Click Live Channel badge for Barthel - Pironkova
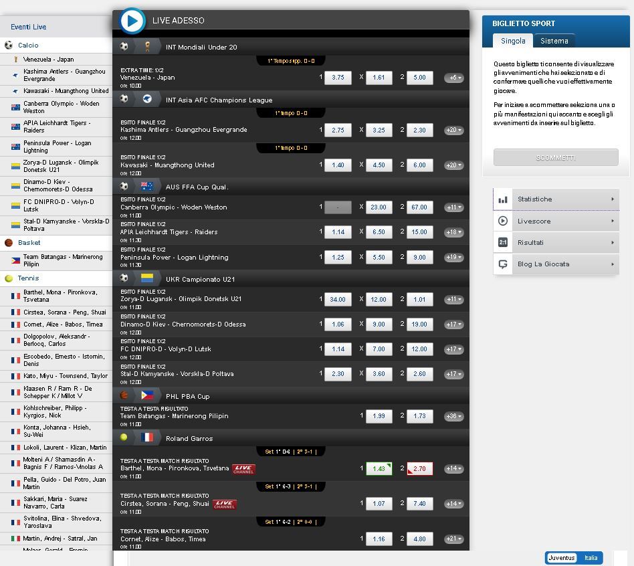Viewport: 634px width, 566px height. pyautogui.click(x=243, y=469)
